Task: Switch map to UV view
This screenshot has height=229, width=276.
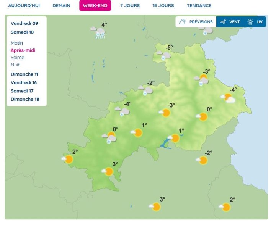Action: (x=255, y=22)
